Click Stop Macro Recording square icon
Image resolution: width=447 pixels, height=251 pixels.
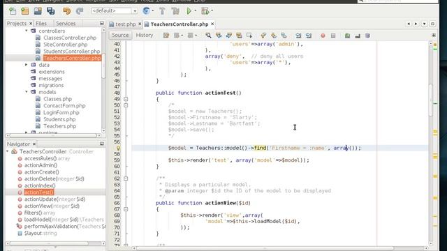[333, 36]
